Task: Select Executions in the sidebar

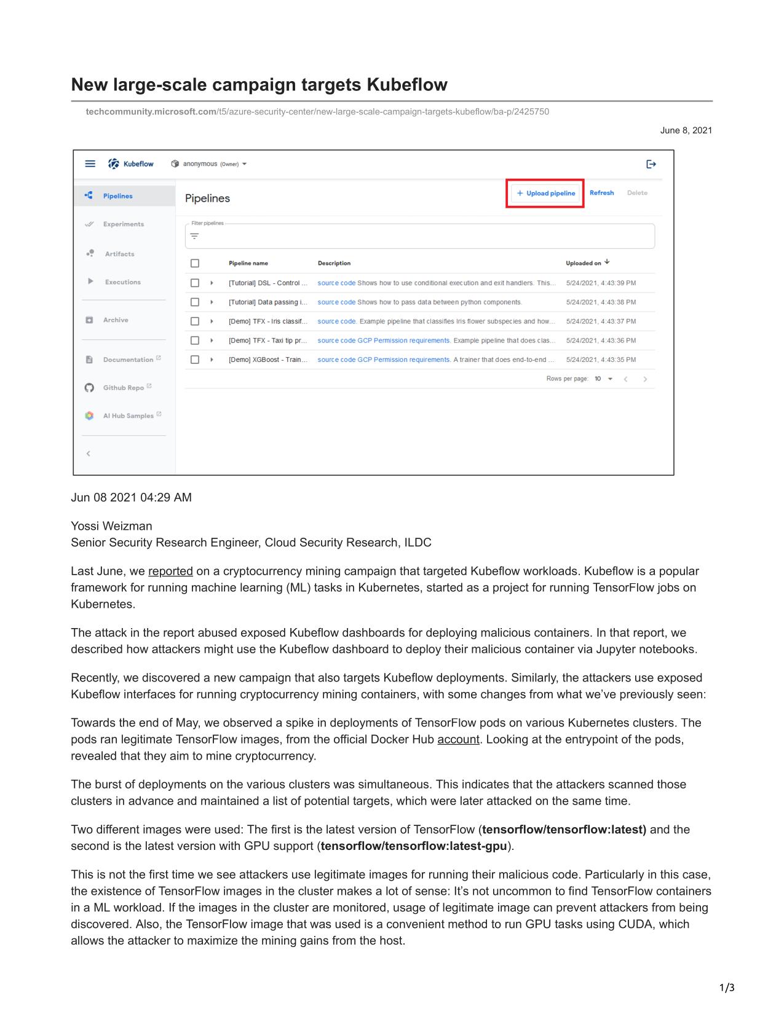Action: coord(124,282)
